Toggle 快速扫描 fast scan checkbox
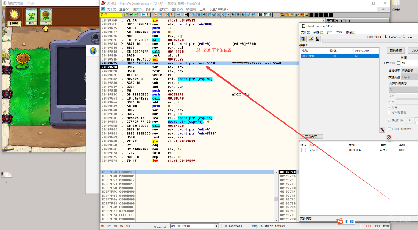Screen dimensions: 418x230 pos(389,120)
